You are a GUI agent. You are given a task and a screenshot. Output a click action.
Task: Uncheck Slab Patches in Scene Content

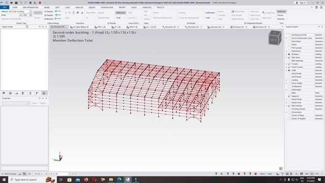pos(289,106)
